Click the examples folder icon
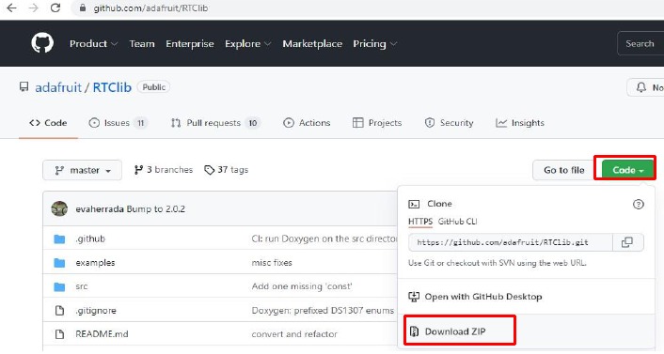Screen dimensions: 664x354 pos(59,263)
